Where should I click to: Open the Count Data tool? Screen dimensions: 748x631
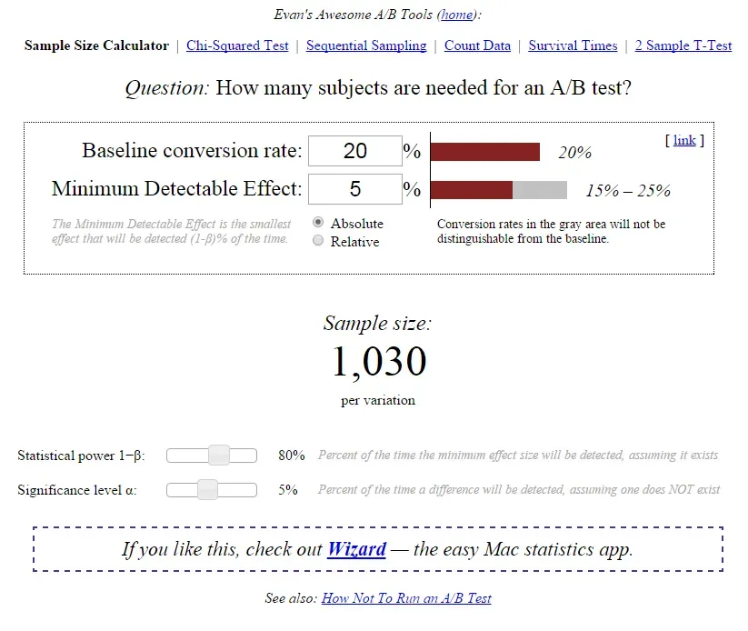click(477, 45)
